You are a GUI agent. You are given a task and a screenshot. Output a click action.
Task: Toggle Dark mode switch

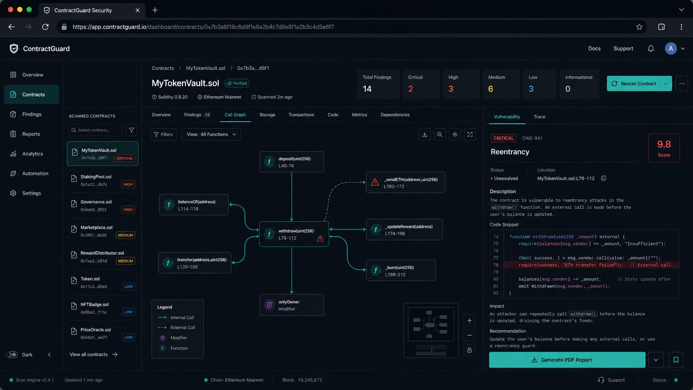(12, 355)
